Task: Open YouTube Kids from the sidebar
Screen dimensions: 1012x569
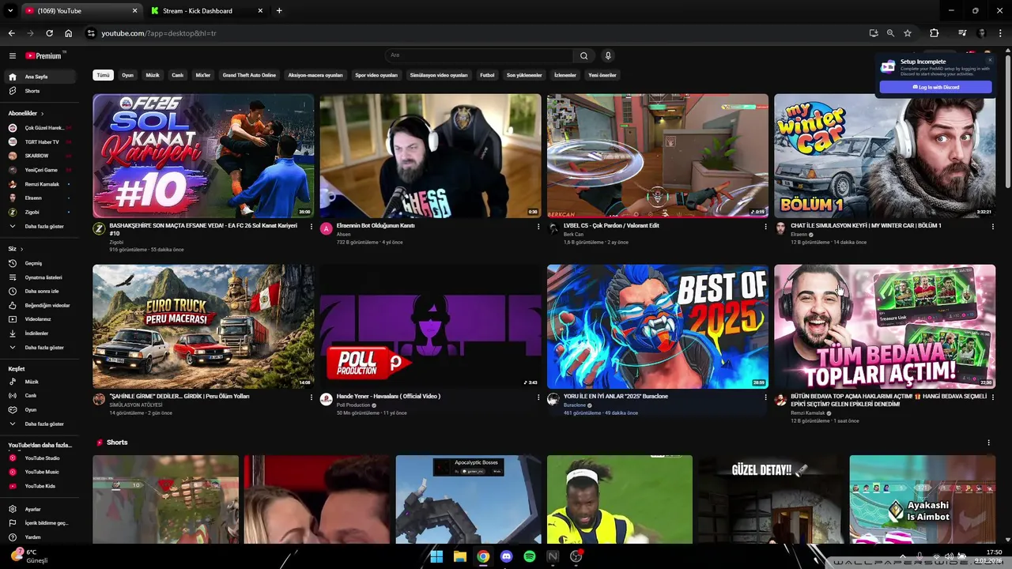Action: 42,486
